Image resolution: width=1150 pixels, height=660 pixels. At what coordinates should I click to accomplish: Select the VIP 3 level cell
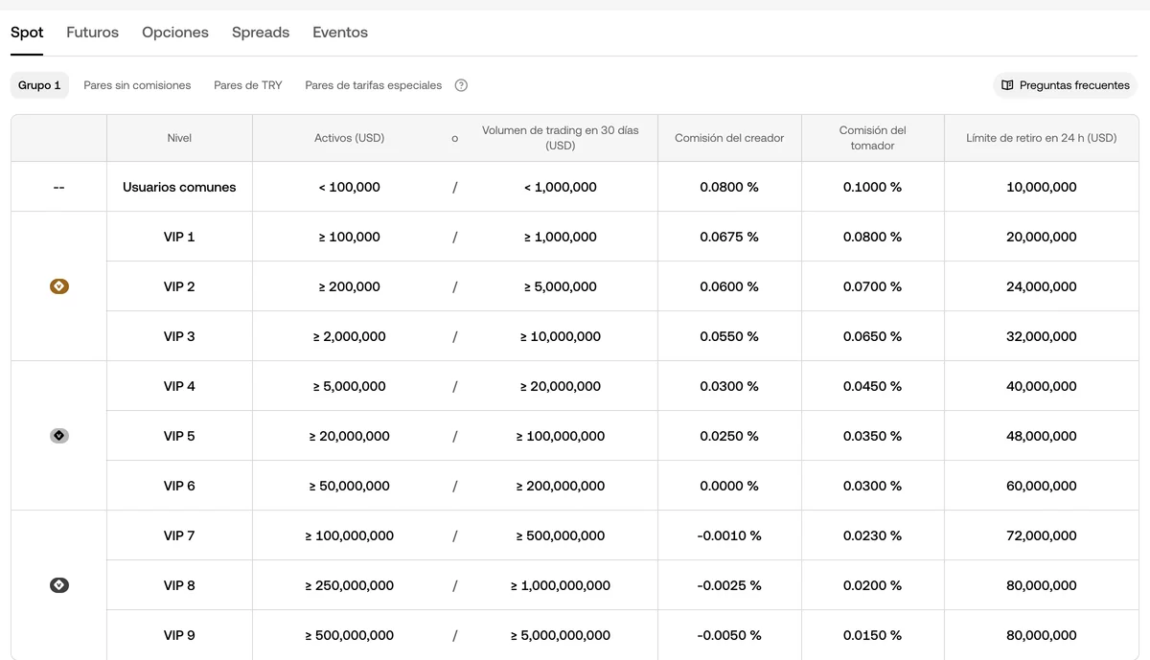[x=179, y=336]
